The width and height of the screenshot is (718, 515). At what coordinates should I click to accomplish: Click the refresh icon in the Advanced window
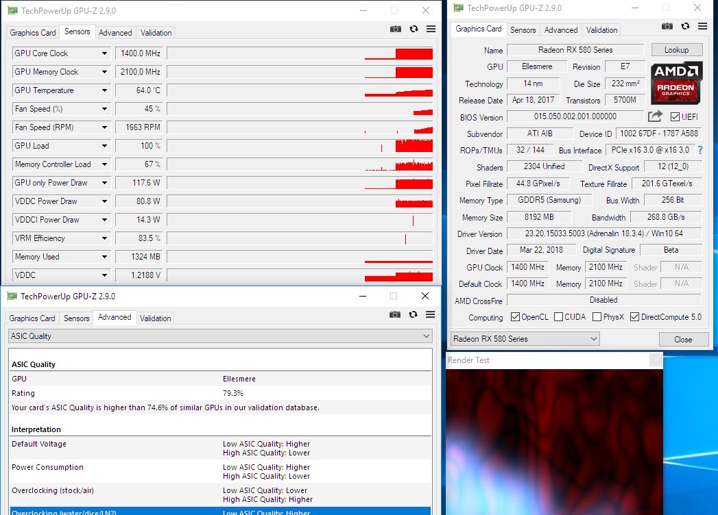click(x=413, y=314)
